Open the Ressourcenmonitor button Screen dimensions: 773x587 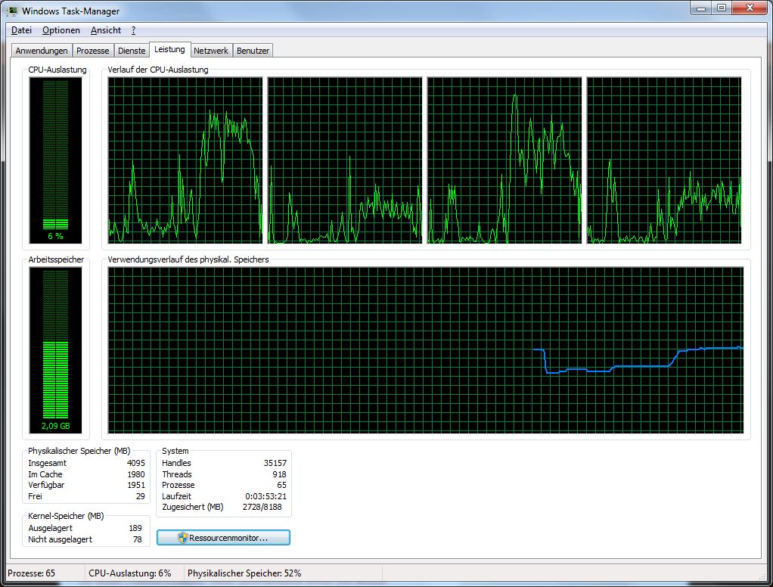(x=223, y=538)
